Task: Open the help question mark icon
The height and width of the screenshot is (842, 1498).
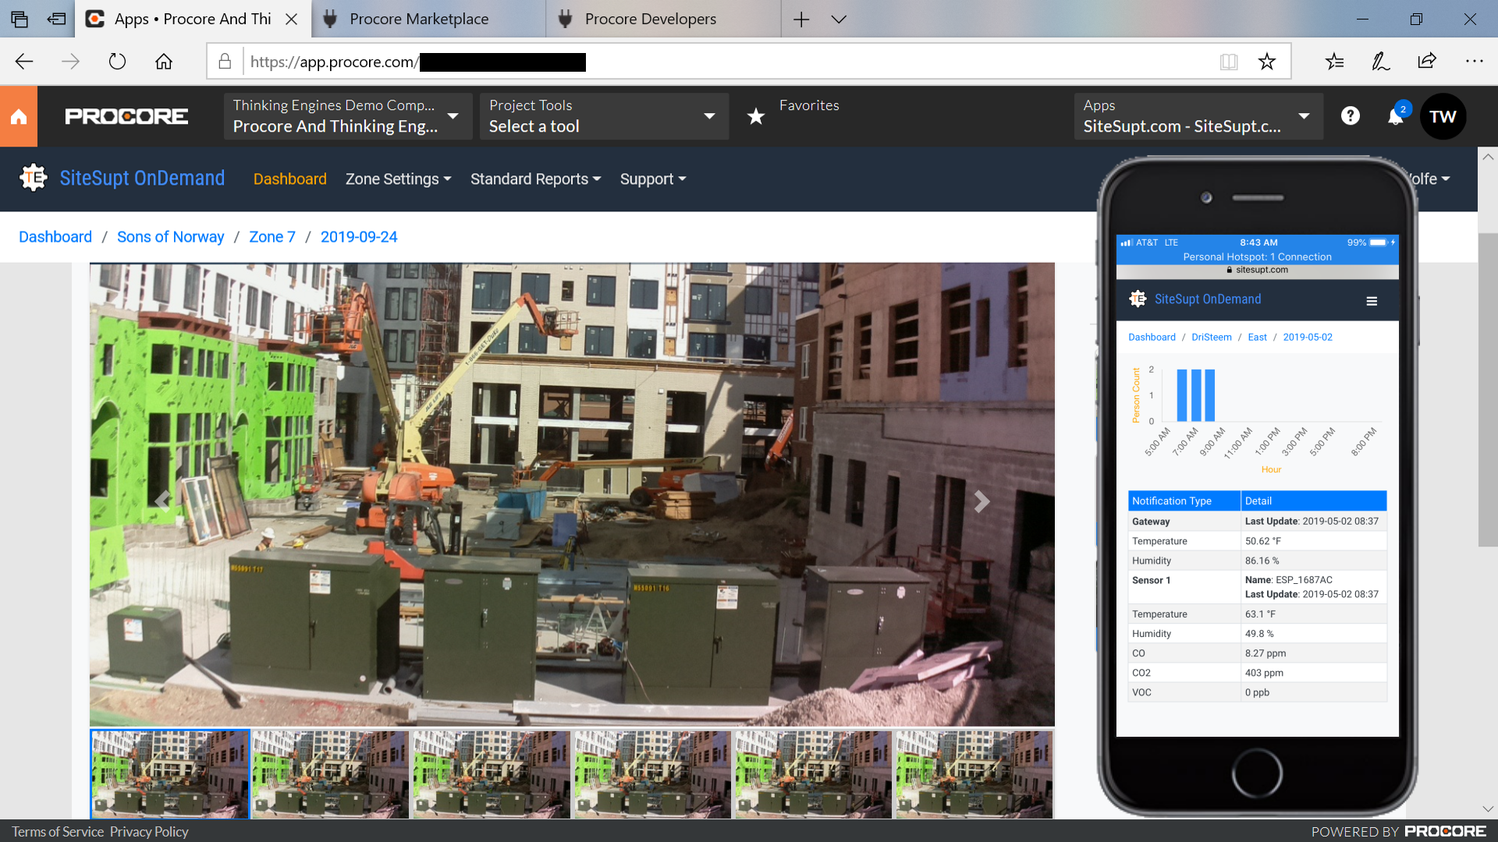Action: (x=1351, y=115)
